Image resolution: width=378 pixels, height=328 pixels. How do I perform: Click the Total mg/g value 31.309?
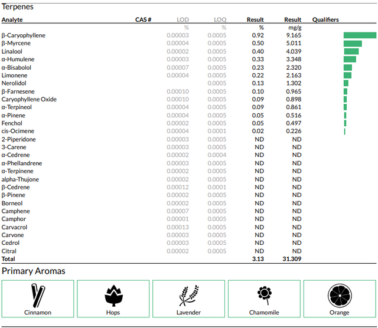(292, 259)
